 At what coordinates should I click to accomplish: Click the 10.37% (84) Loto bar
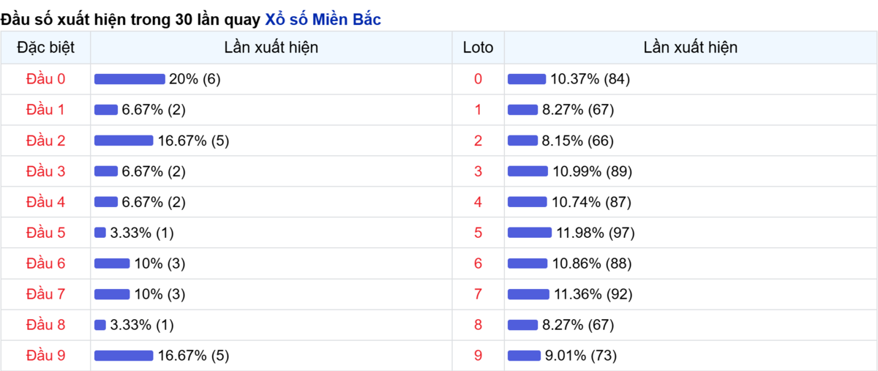pyautogui.click(x=527, y=79)
